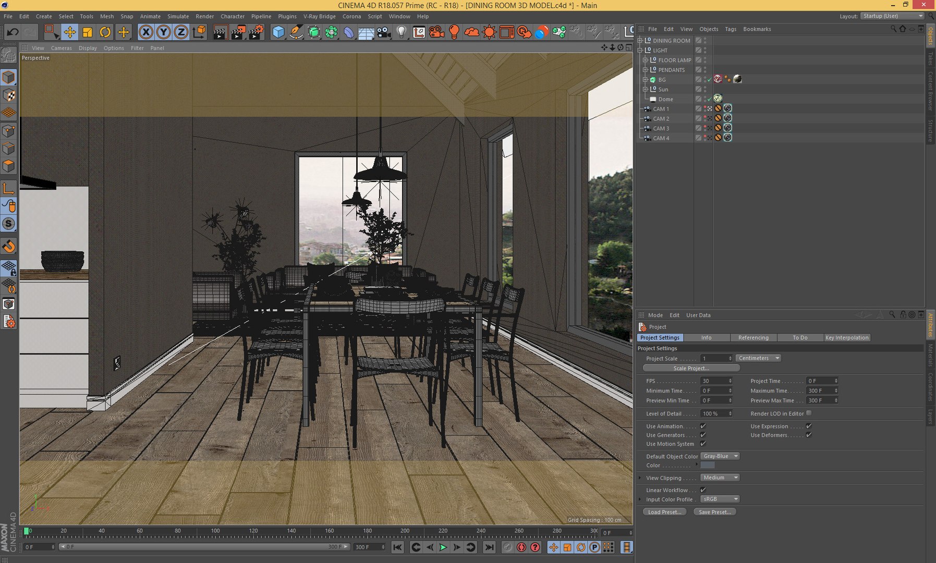Open the Simulate menu
The width and height of the screenshot is (936, 563).
click(178, 16)
